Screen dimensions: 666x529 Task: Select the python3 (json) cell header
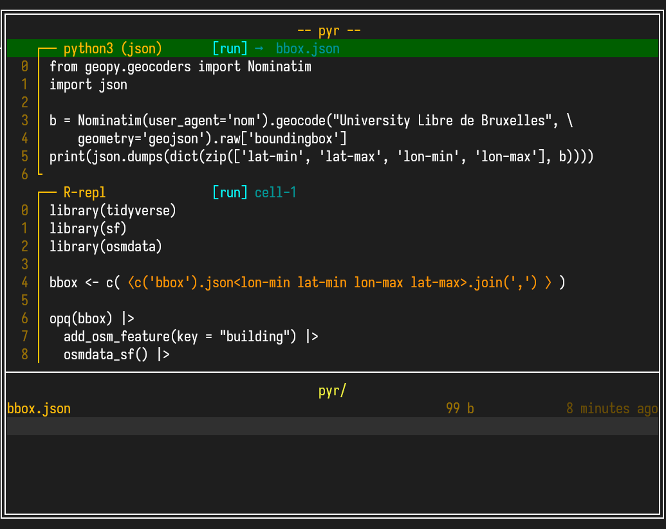tap(113, 49)
